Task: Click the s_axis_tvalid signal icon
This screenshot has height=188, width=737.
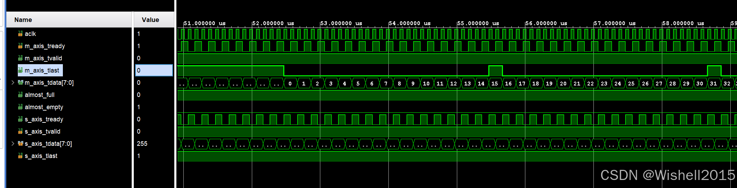Action: point(20,131)
